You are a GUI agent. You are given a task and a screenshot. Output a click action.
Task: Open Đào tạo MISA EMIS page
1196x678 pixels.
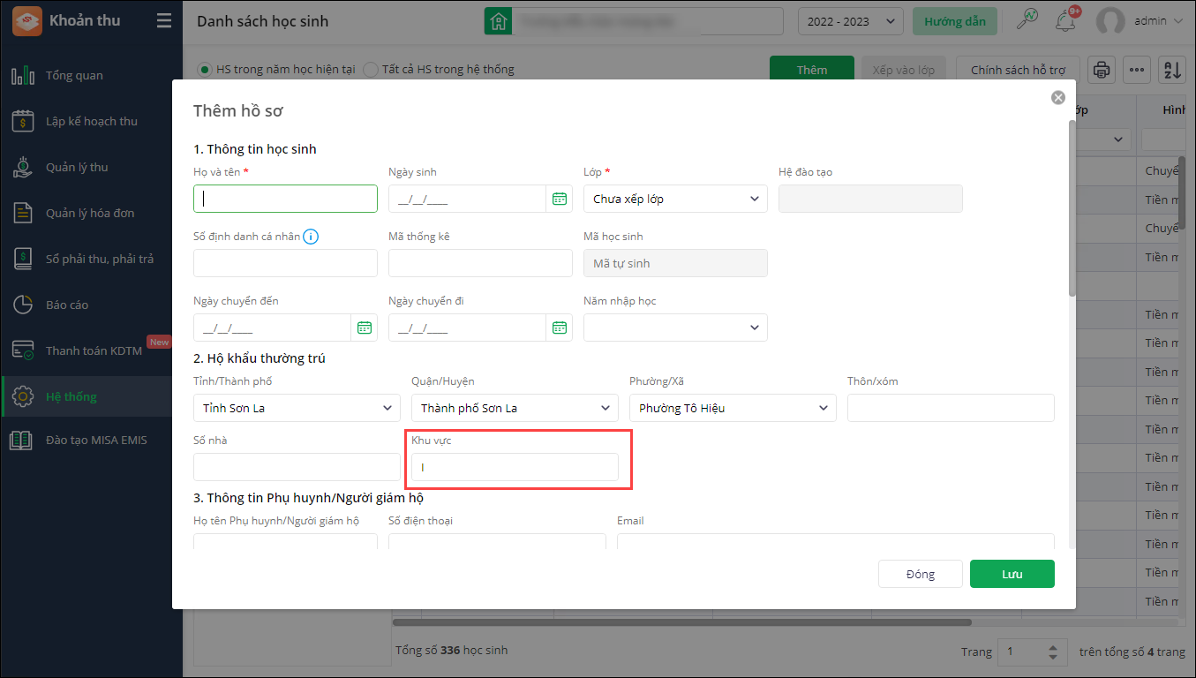[x=96, y=440]
